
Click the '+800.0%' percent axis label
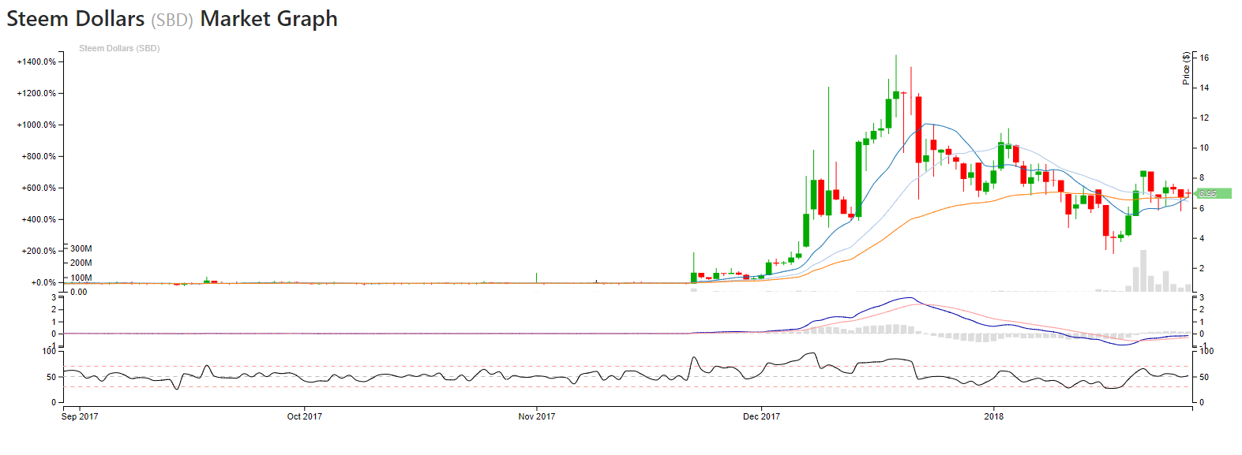pos(39,156)
